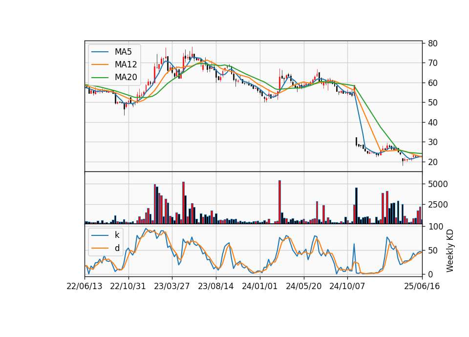The image size is (469, 337).
Task: Click the KD axis label 100
Action: 435,227
